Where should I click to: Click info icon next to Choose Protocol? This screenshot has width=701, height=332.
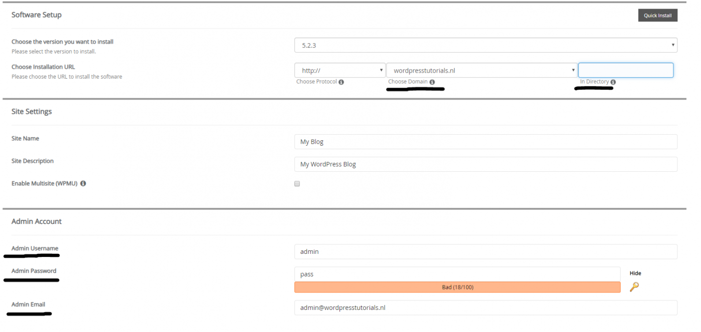341,82
